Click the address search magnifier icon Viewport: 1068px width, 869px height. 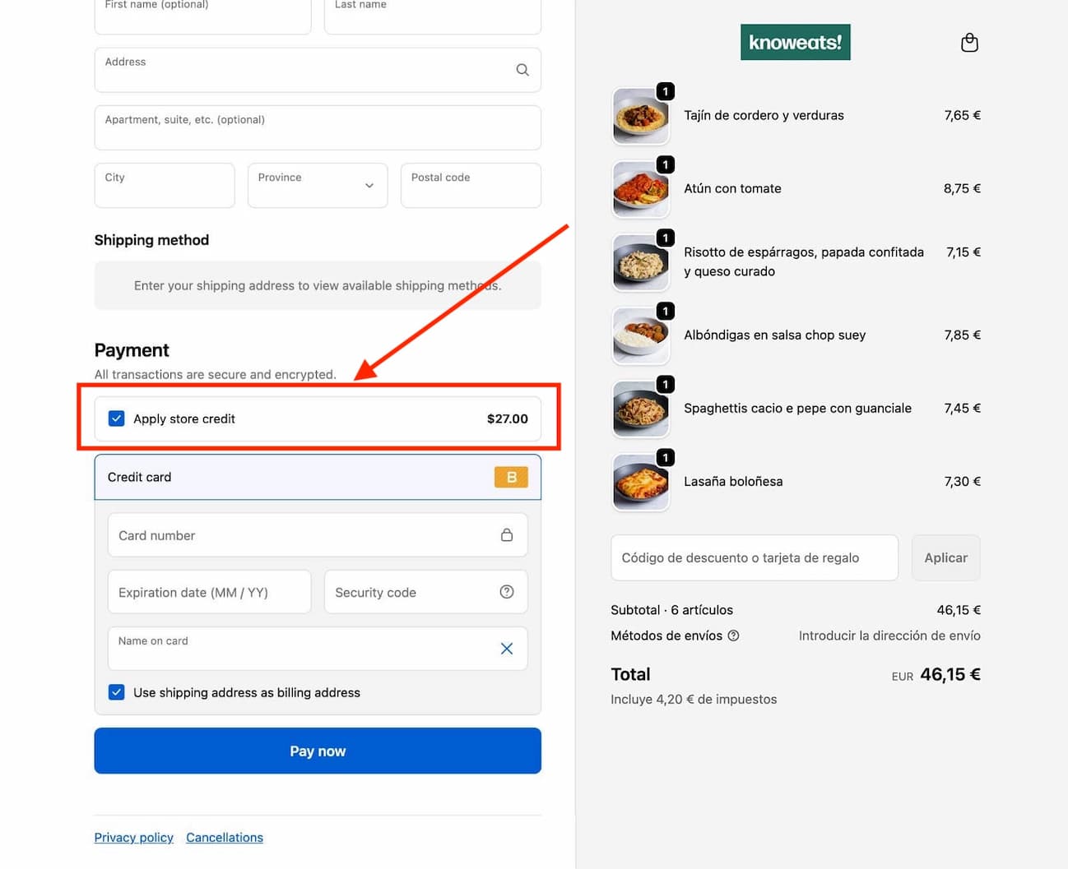[522, 70]
